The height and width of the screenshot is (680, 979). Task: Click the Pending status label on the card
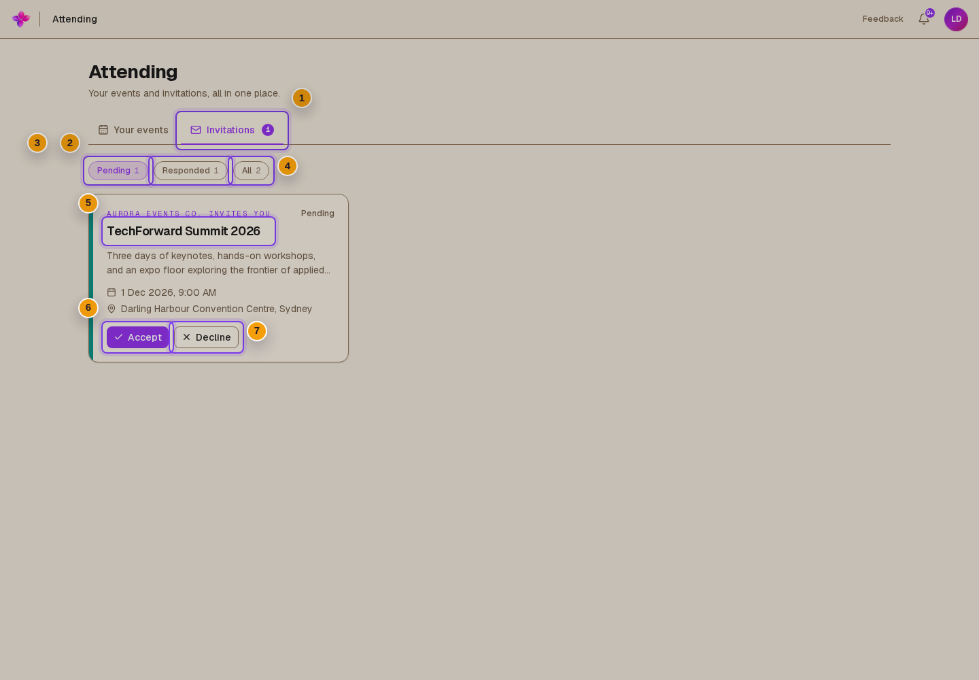(x=317, y=214)
